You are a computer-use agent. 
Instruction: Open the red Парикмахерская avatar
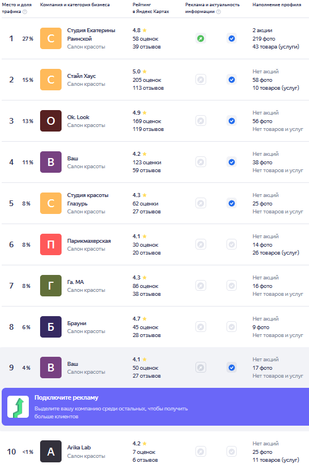tap(51, 244)
